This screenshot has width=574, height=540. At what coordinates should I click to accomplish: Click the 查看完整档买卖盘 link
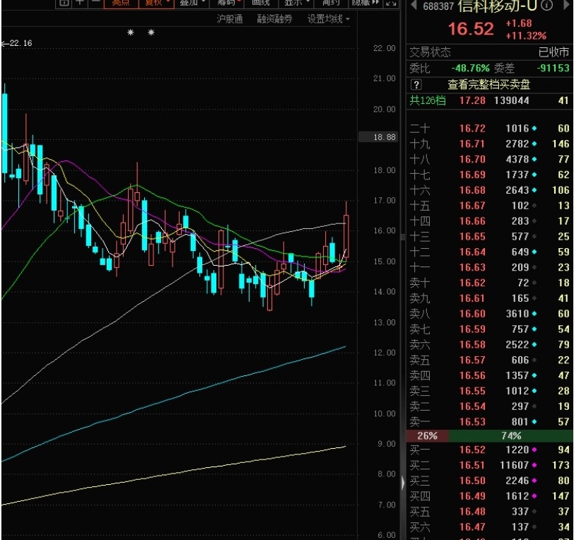click(488, 85)
